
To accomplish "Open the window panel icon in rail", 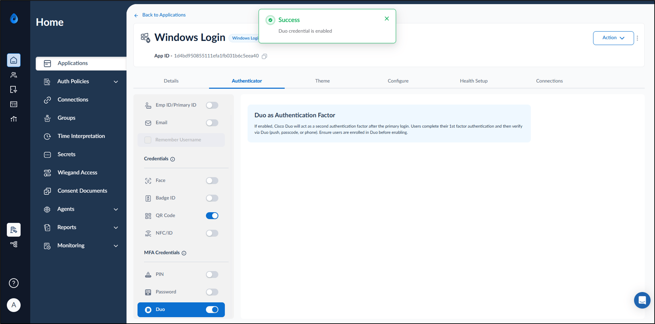I will pos(14,104).
